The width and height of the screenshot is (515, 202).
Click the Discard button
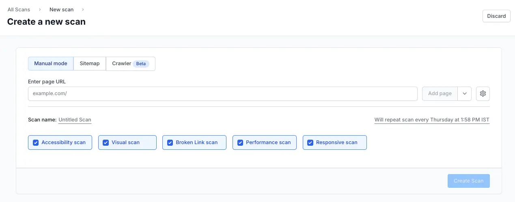496,16
